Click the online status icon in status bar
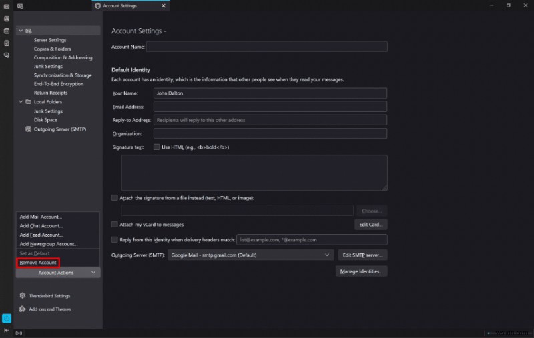534x338 pixels. (19, 333)
